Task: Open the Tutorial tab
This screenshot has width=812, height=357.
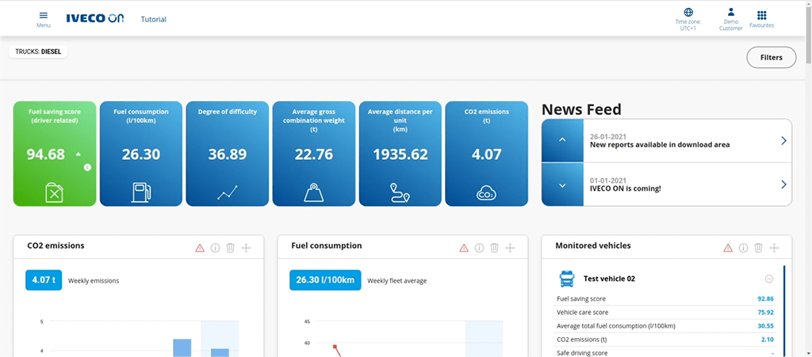Action: tap(153, 19)
